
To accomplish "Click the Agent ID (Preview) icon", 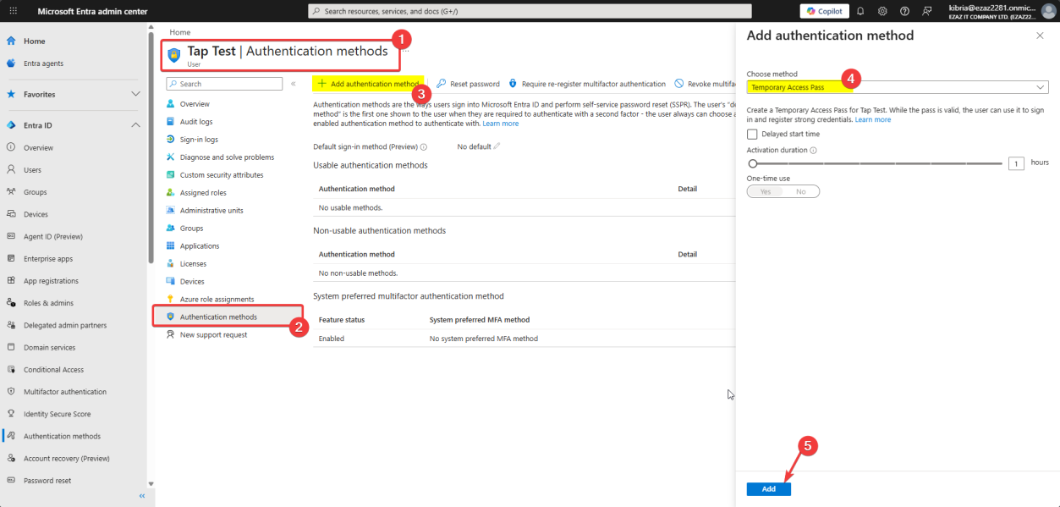I will pyautogui.click(x=11, y=236).
